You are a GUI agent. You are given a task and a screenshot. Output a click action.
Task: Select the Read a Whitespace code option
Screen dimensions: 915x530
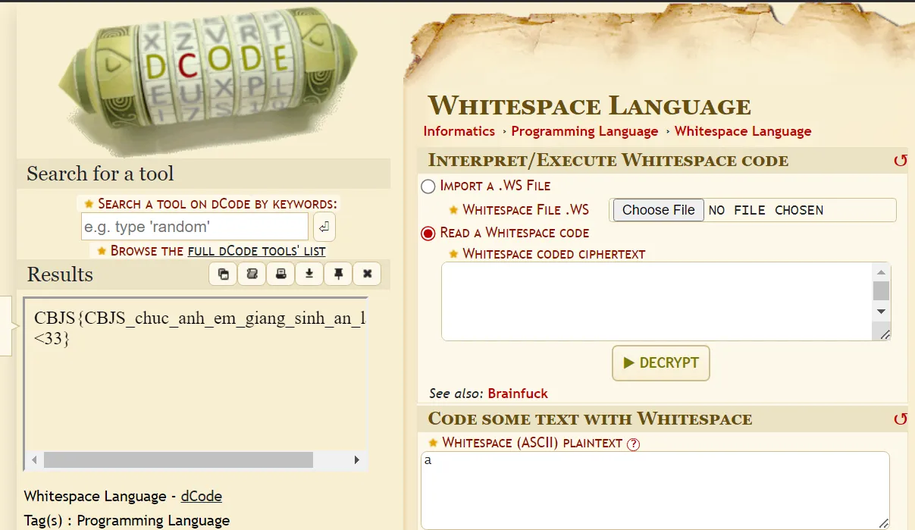tap(428, 234)
